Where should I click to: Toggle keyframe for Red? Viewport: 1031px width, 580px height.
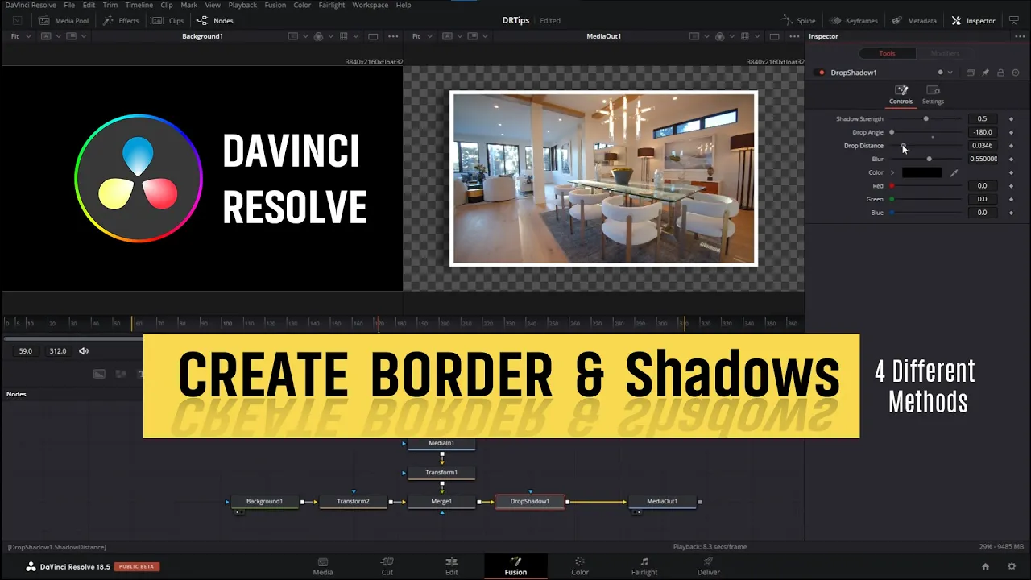[x=1011, y=186]
